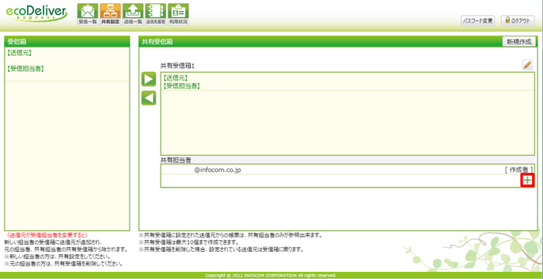This screenshot has height=279, width=543.
Task: Click the 共有受信箱1 title text
Action: (178, 65)
